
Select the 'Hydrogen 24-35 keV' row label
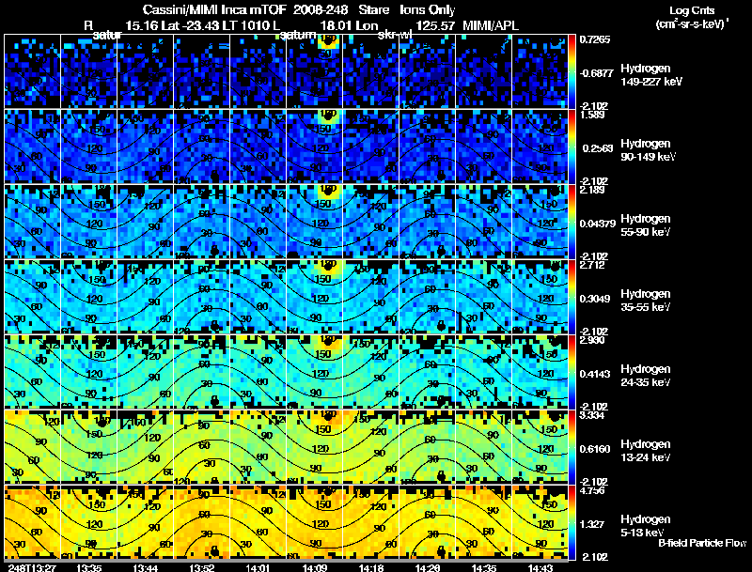pos(646,376)
